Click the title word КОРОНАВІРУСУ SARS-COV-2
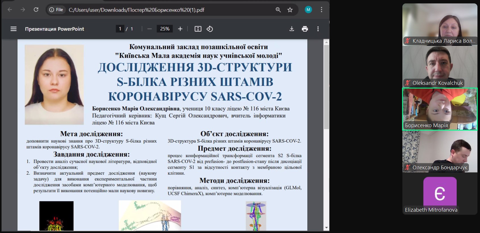 point(195,96)
